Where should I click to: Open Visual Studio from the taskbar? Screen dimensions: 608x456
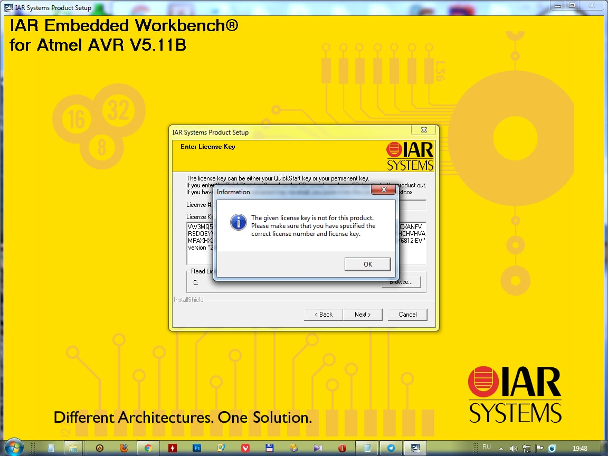pos(318,448)
